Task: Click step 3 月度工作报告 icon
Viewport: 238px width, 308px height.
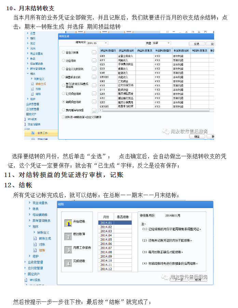Action: pos(68,250)
